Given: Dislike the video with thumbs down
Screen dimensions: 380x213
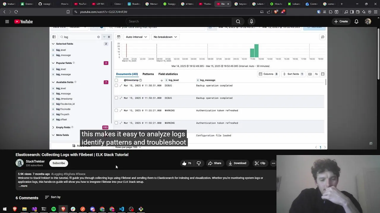Looking at the screenshot, I should [199, 163].
